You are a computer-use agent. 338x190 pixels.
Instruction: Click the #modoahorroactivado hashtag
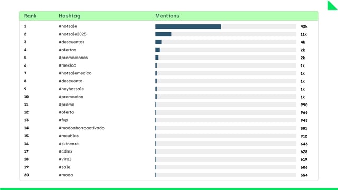[81, 128]
